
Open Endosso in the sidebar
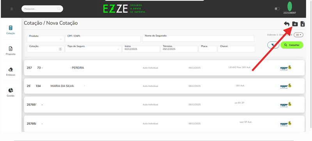click(x=11, y=72)
